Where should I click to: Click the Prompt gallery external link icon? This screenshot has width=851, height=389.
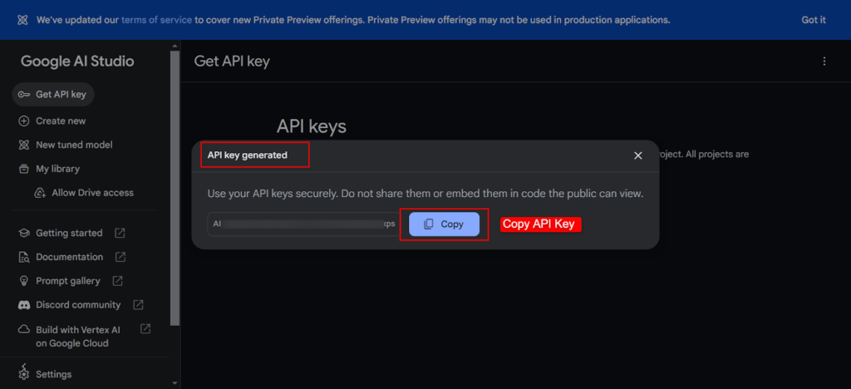(118, 281)
